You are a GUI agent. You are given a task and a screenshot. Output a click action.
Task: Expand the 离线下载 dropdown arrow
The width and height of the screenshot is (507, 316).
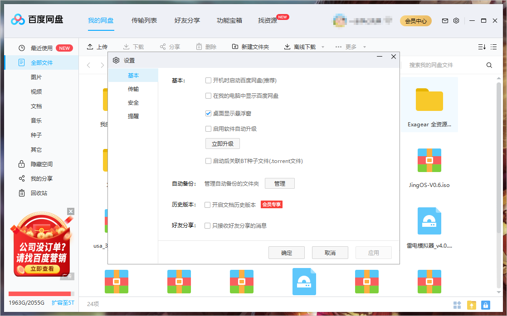point(323,47)
